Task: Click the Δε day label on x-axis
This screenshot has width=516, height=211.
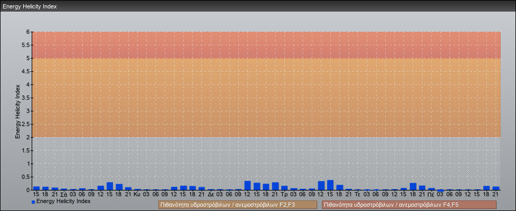Action: [x=211, y=195]
